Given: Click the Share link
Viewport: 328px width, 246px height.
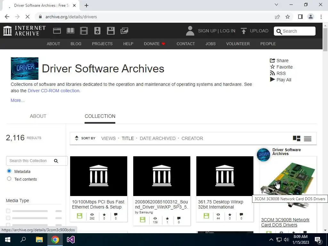Looking at the screenshot, I should [x=279, y=61].
